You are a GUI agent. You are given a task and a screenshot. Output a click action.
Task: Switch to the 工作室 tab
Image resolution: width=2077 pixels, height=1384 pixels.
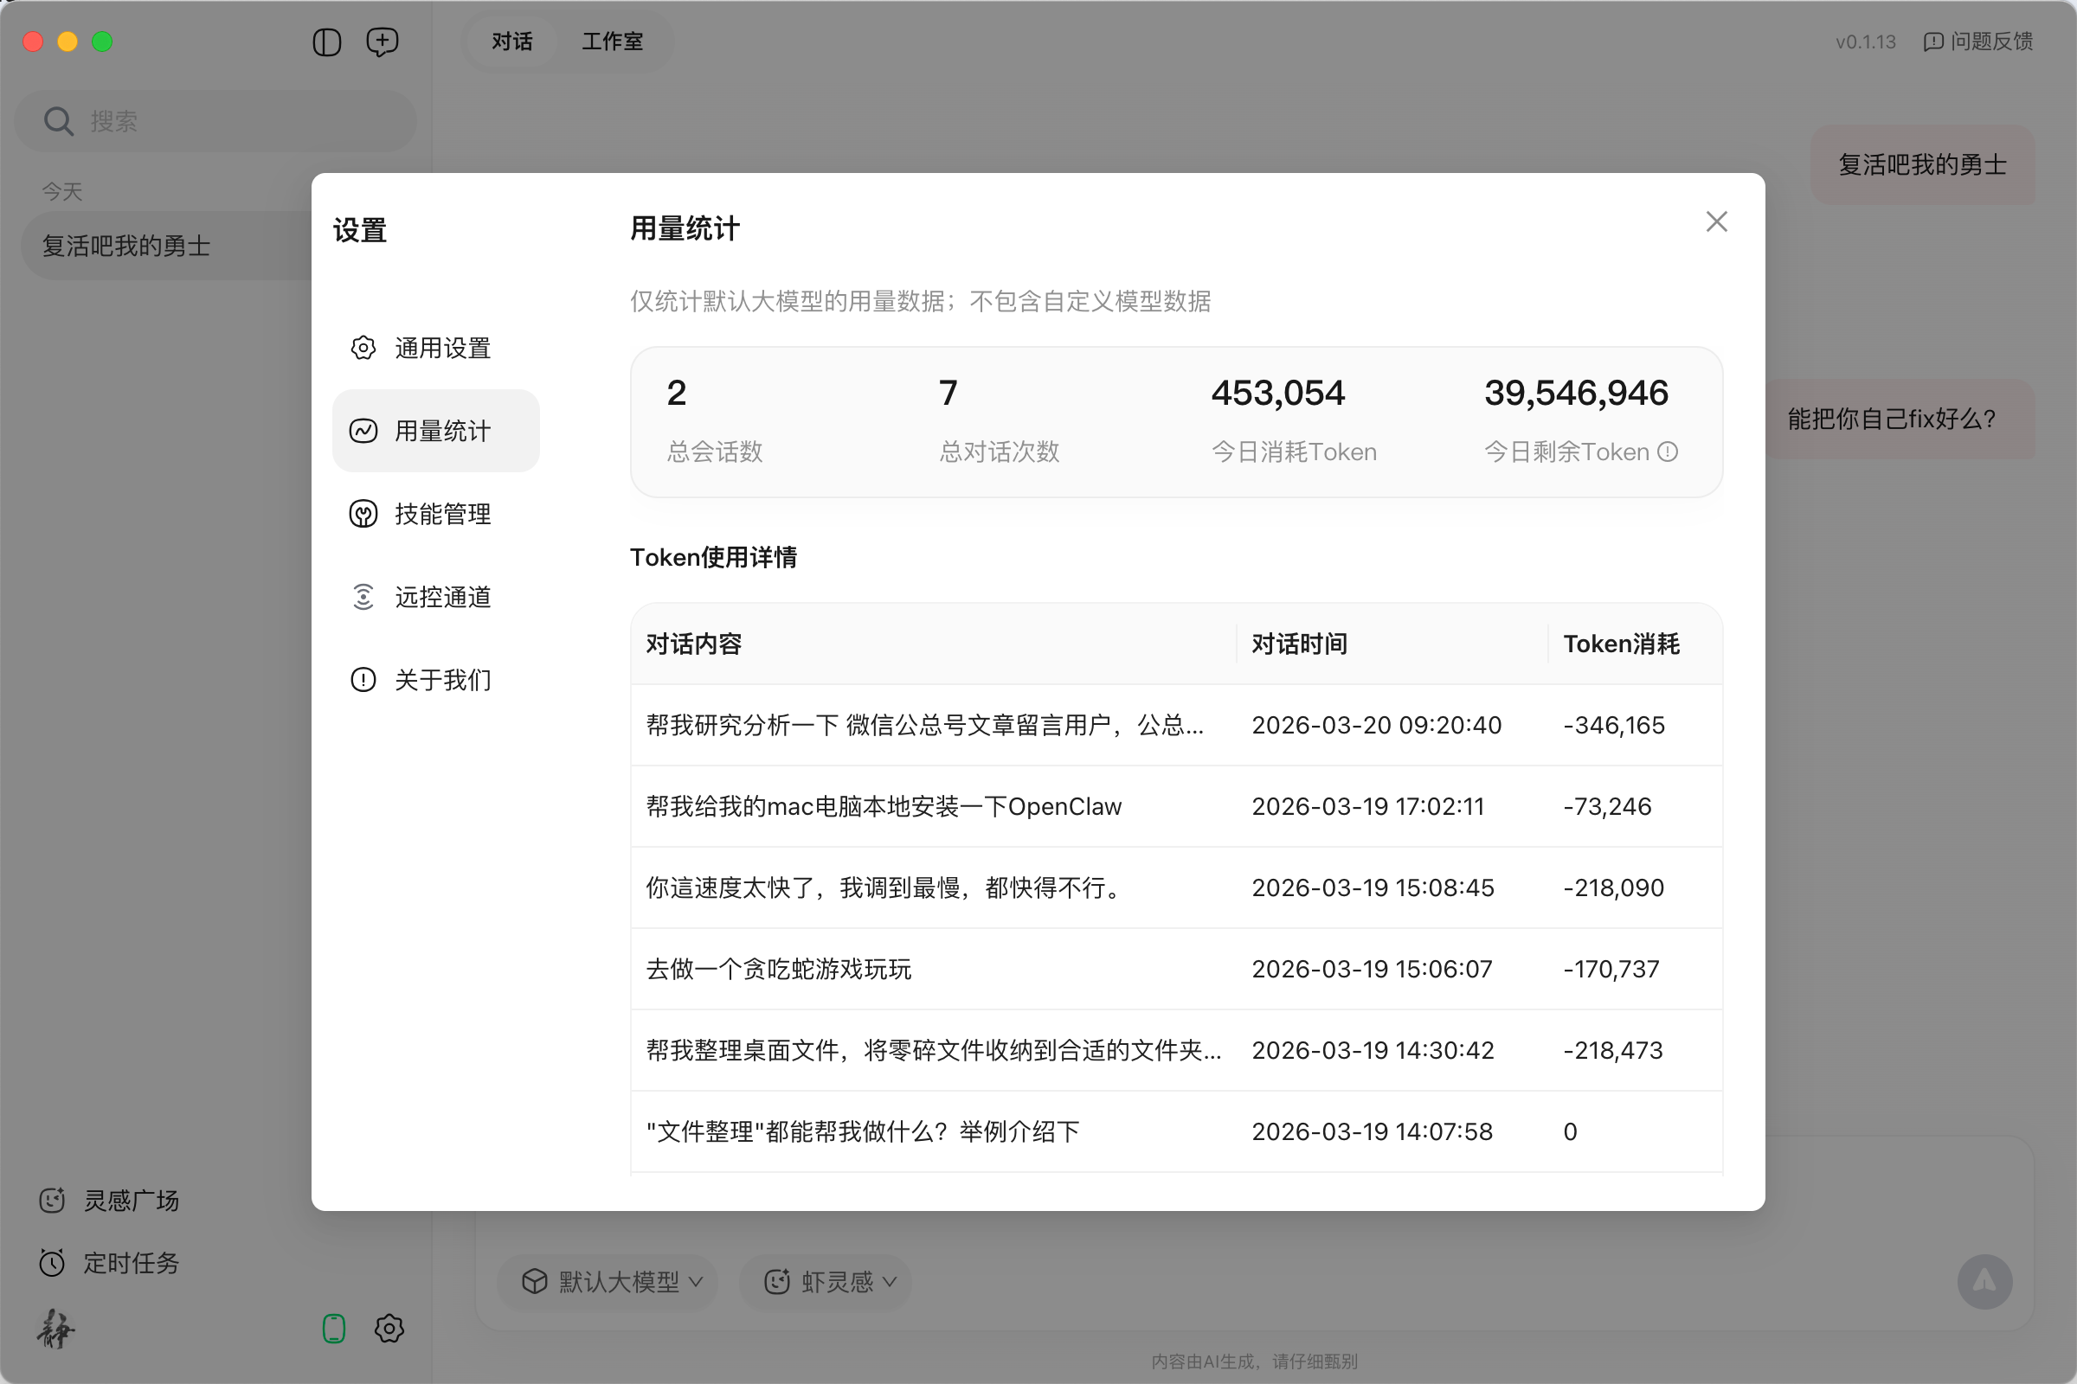[x=612, y=41]
